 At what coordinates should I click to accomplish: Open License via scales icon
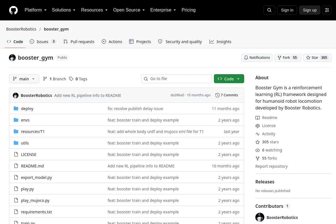tap(258, 126)
